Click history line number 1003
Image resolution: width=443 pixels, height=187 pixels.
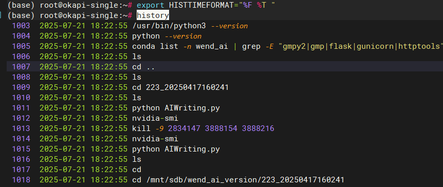(21, 26)
